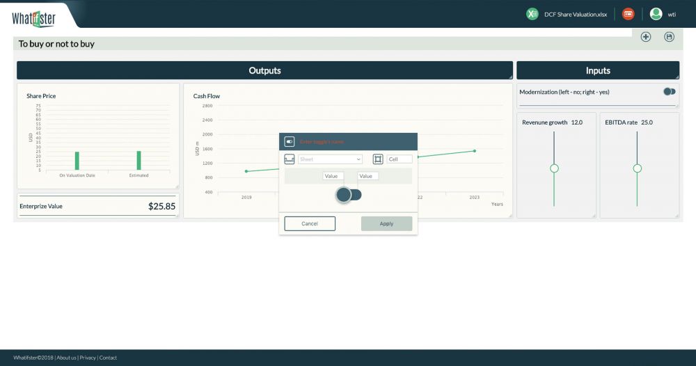Click the Whatifster logo
Viewport: 696px width, 366px height.
coord(33,18)
